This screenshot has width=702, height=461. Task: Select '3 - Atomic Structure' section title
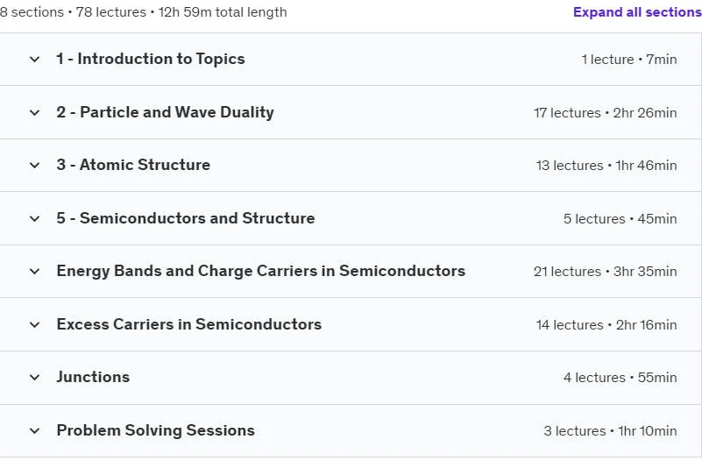point(133,165)
